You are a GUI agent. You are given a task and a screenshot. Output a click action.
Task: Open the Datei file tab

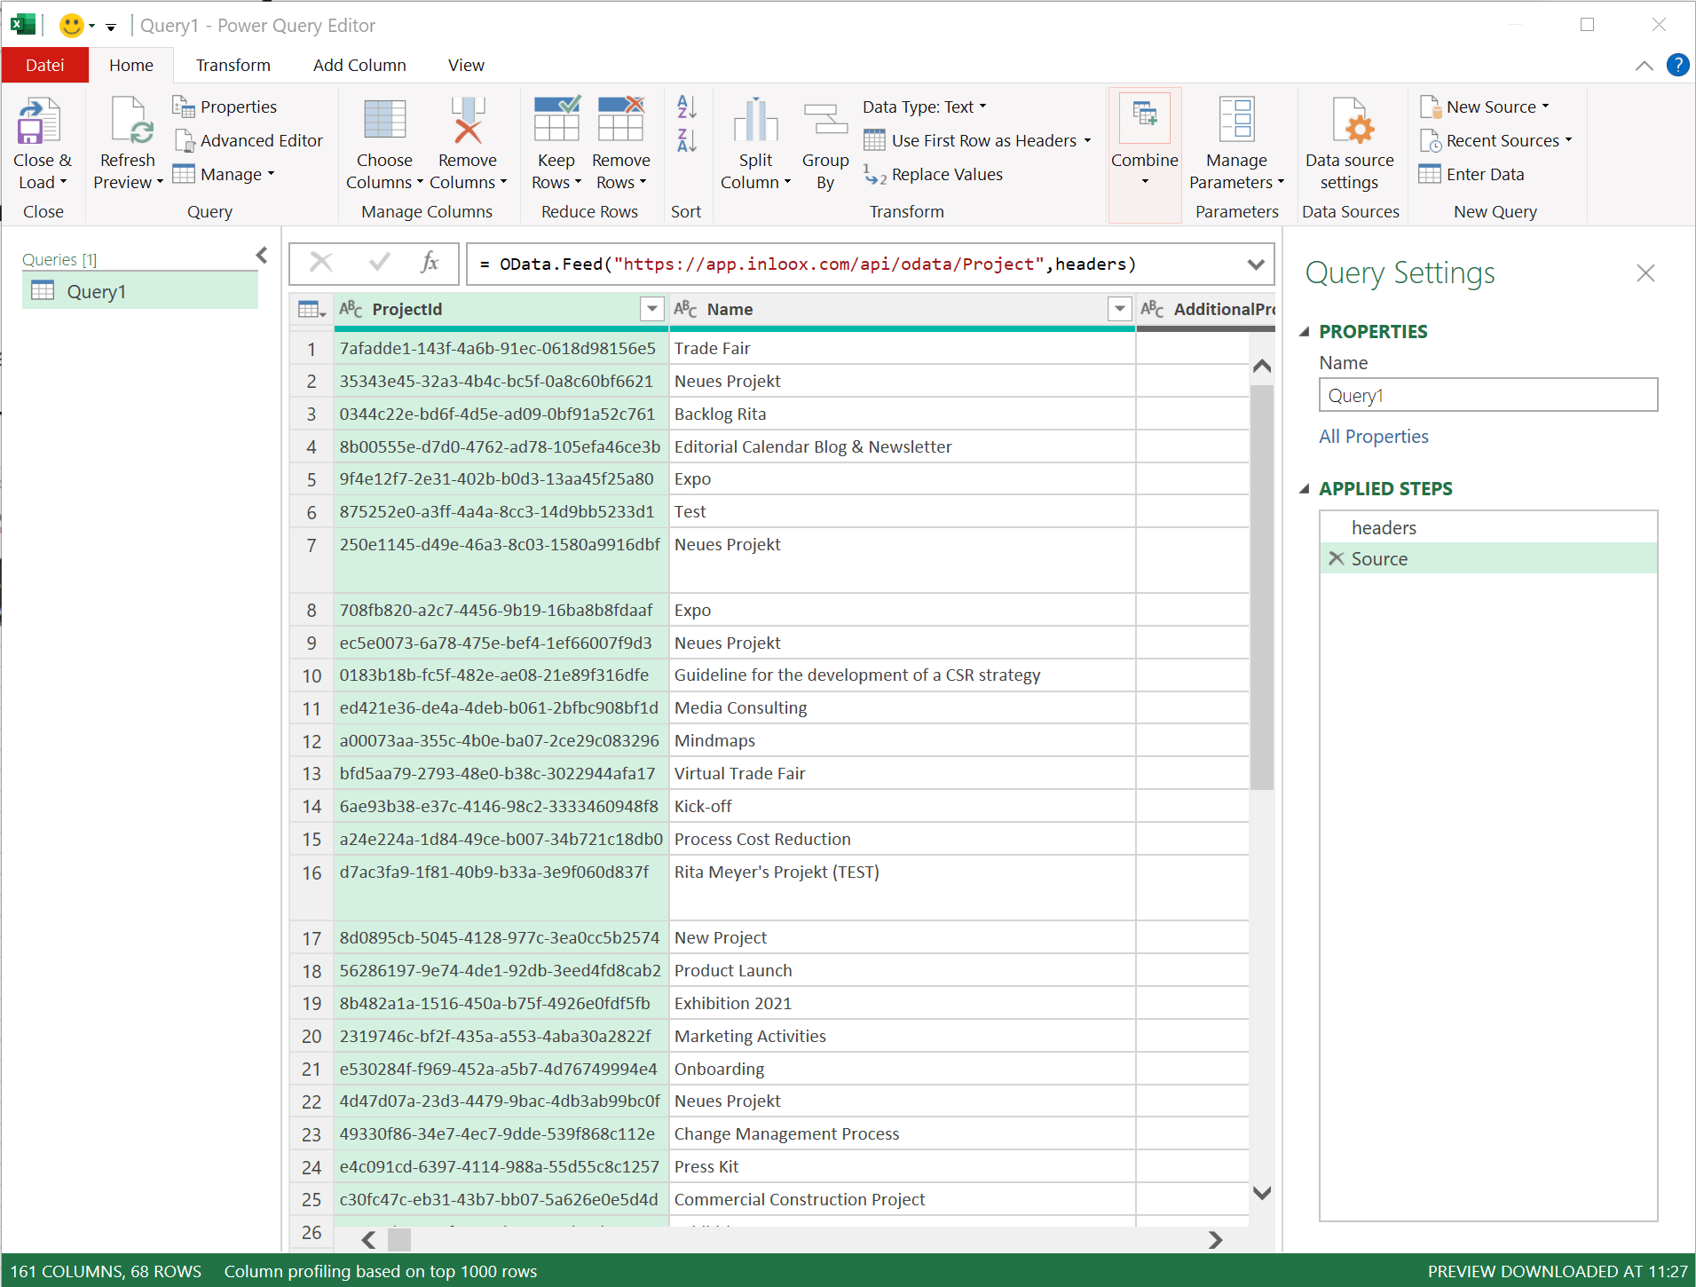(45, 65)
